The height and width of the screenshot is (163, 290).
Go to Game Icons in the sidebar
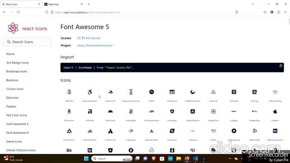click(x=14, y=141)
